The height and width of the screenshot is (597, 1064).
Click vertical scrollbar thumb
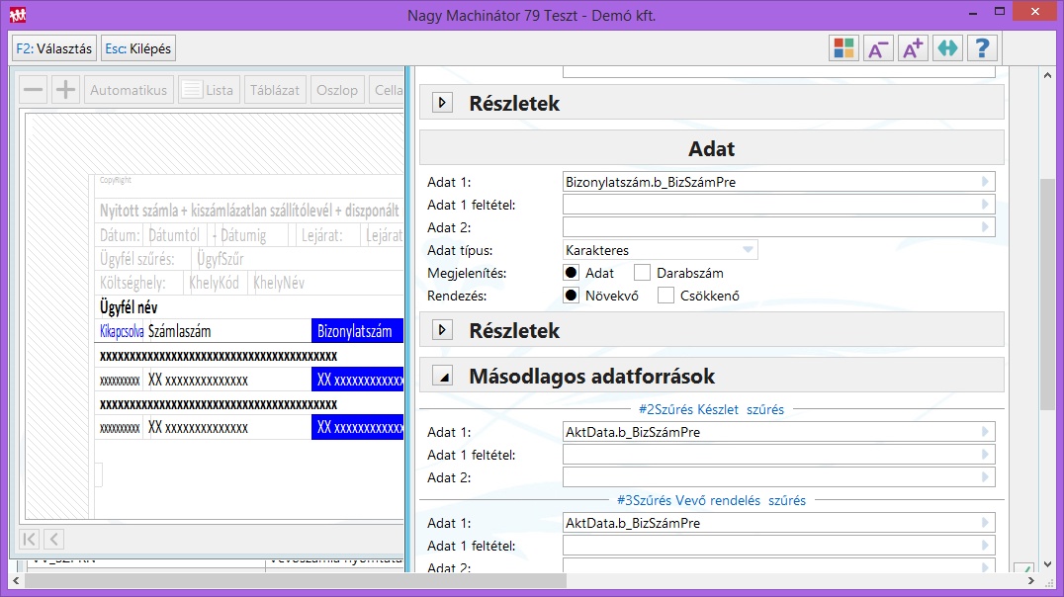click(1047, 294)
